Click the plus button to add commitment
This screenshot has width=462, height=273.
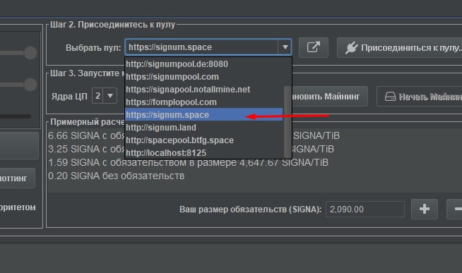click(425, 209)
